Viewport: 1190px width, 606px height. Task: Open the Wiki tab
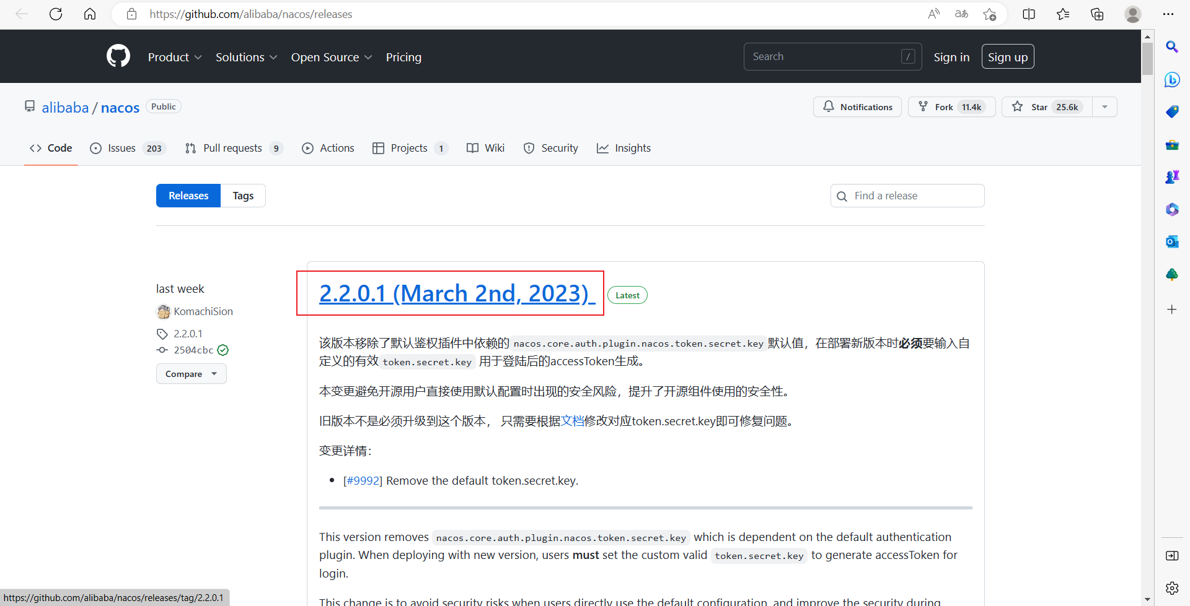pos(485,148)
